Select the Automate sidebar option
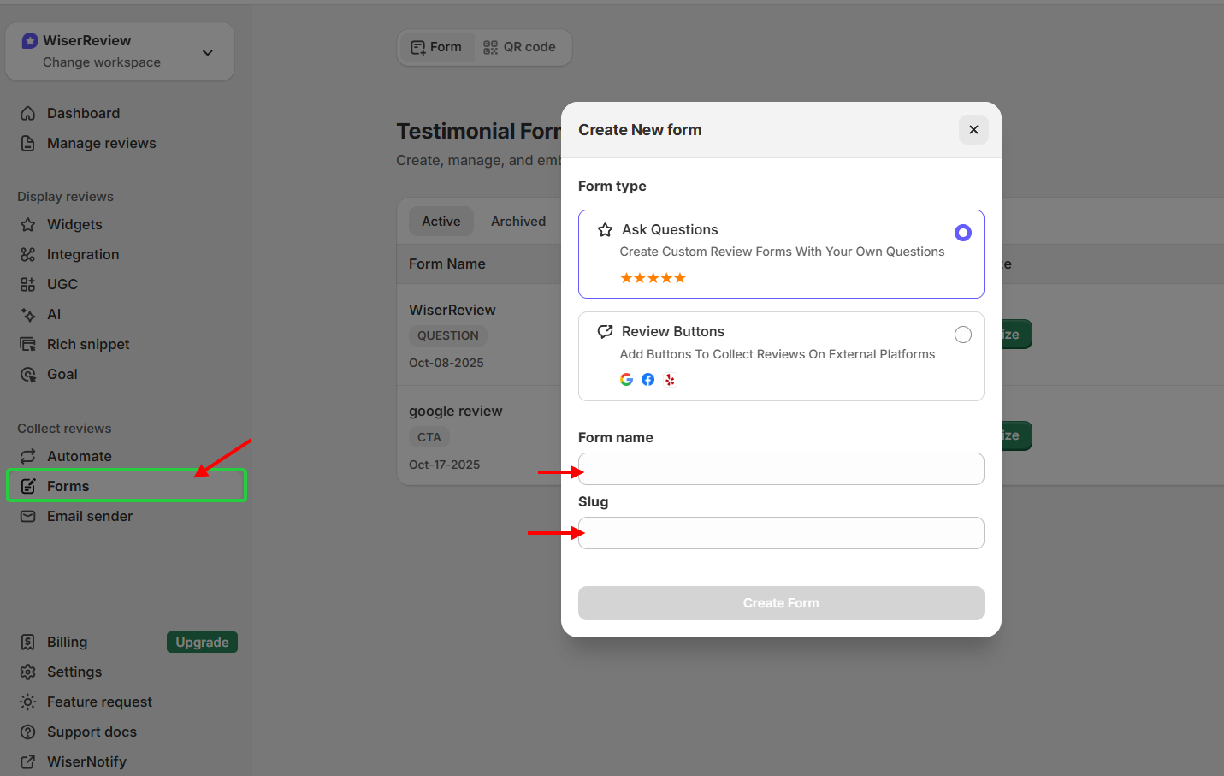1224x776 pixels. pos(79,456)
